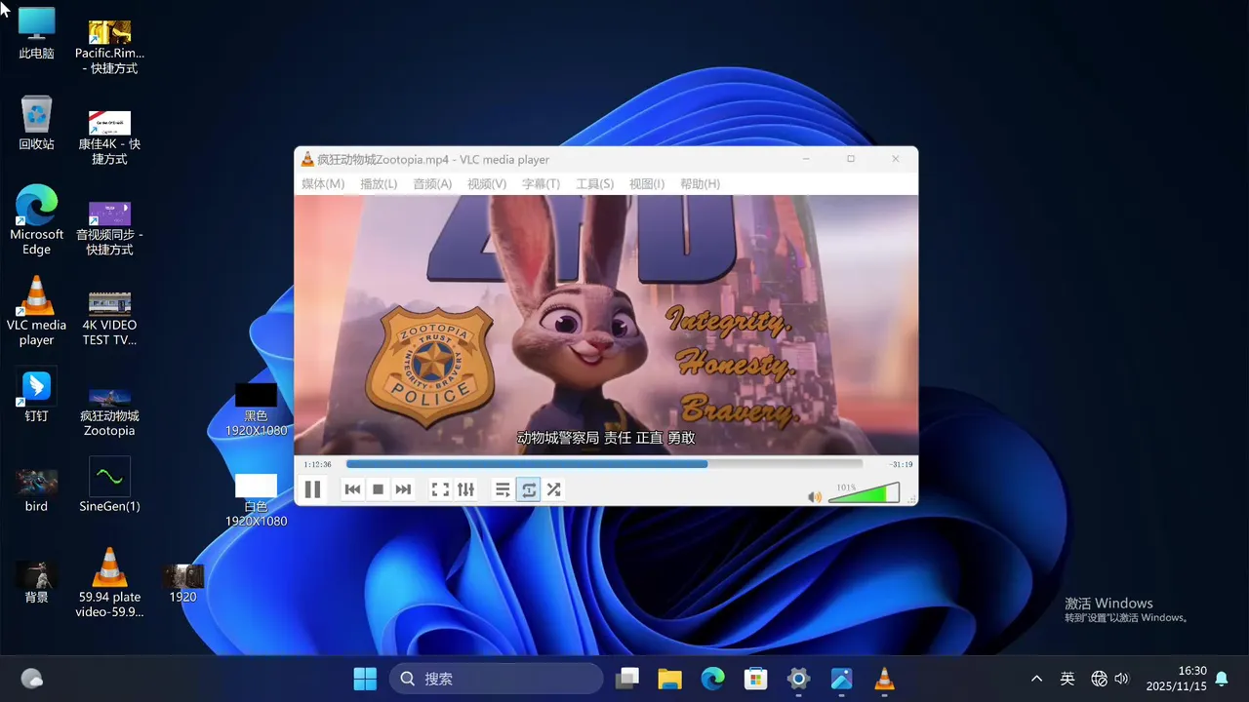The height and width of the screenshot is (702, 1249).
Task: Jump to previous media in VLC
Action: [x=353, y=489]
